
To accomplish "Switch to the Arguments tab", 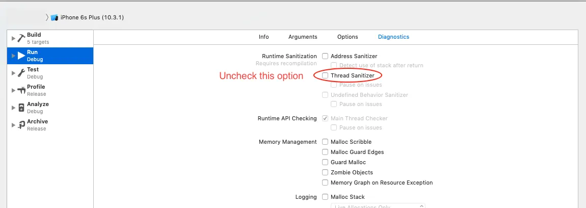I will click(x=303, y=37).
